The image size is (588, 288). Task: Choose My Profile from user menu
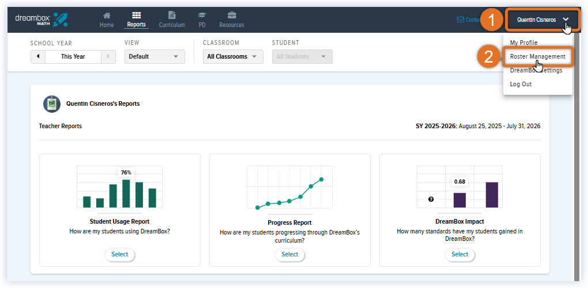[523, 43]
